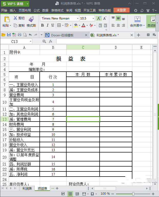159x197 pixels.
Task: Open the insert function fx button
Action: (50, 41)
